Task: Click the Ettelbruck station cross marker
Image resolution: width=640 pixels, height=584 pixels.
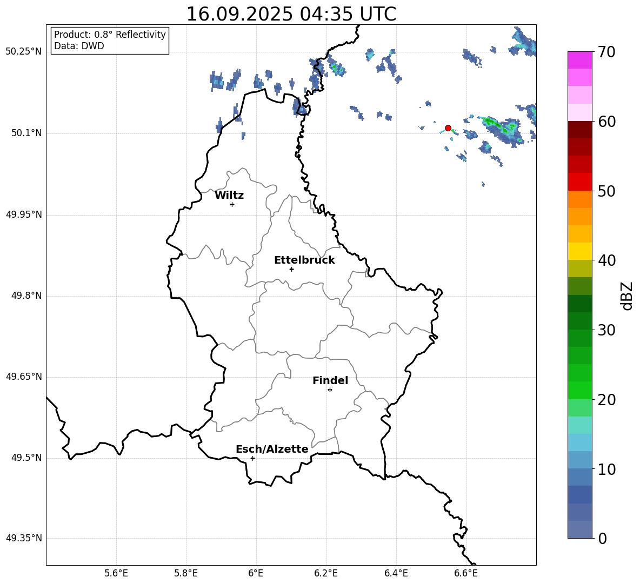Action: 291,269
